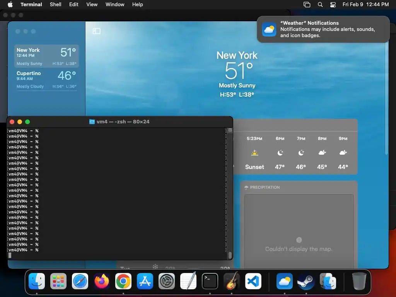This screenshot has width=396, height=297.
Task: Click the H:53° L:38° main readout
Action: pos(237,95)
